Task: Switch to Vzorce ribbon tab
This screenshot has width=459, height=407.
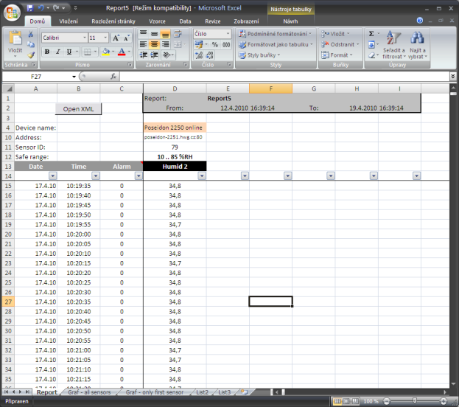Action: point(157,21)
